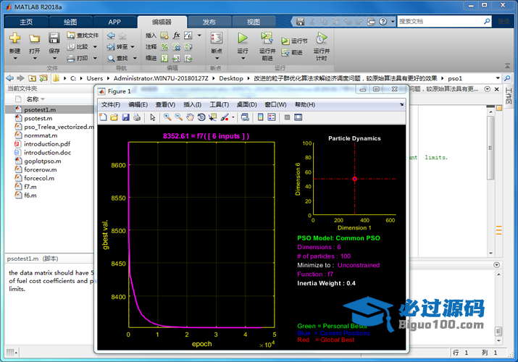
Task: Select the Data Cursor tool
Action: pyautogui.click(x=212, y=117)
